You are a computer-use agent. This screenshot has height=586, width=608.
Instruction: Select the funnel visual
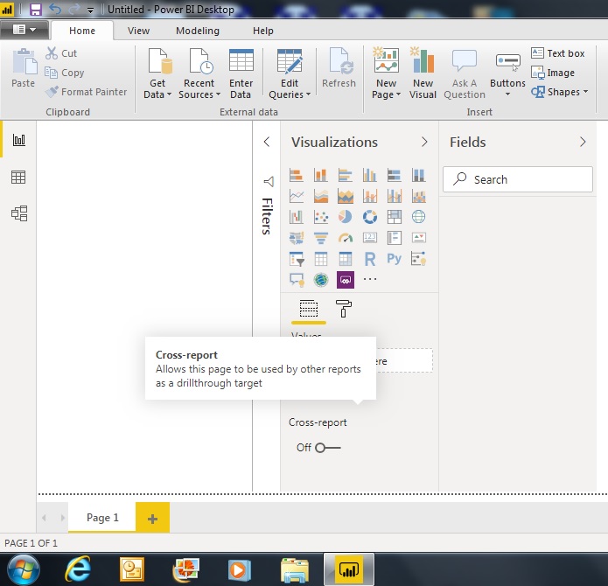click(x=321, y=238)
